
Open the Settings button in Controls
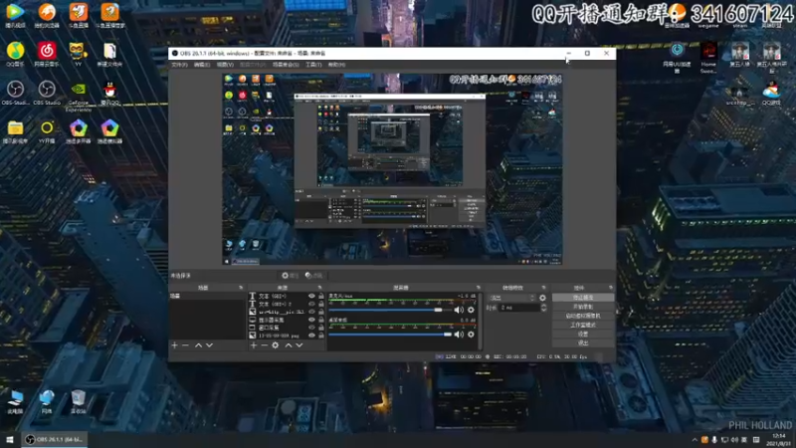pos(583,335)
